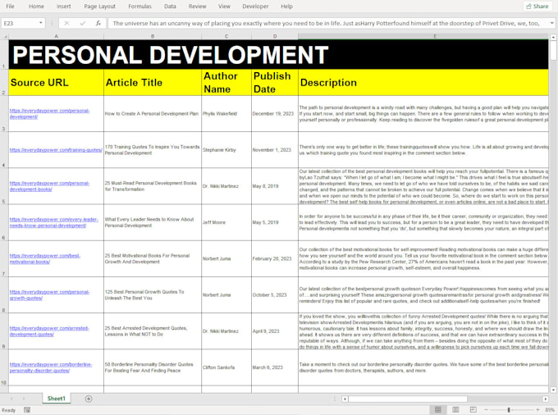Open the Help ribbon tab

click(286, 6)
